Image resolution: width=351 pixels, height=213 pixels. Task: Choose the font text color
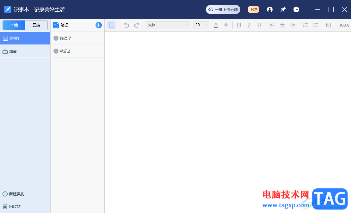pos(216,25)
